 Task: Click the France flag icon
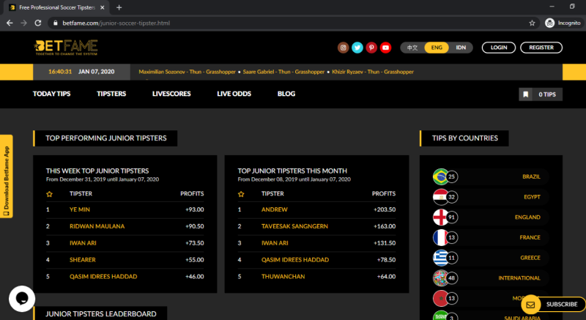pyautogui.click(x=441, y=237)
